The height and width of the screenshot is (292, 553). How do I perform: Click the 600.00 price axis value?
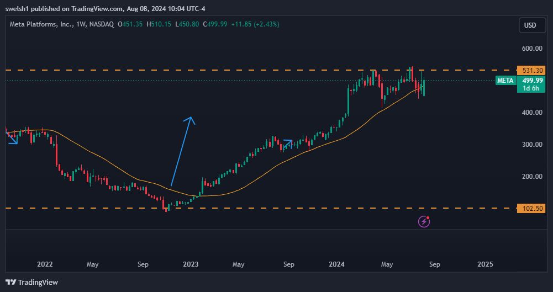[532, 48]
